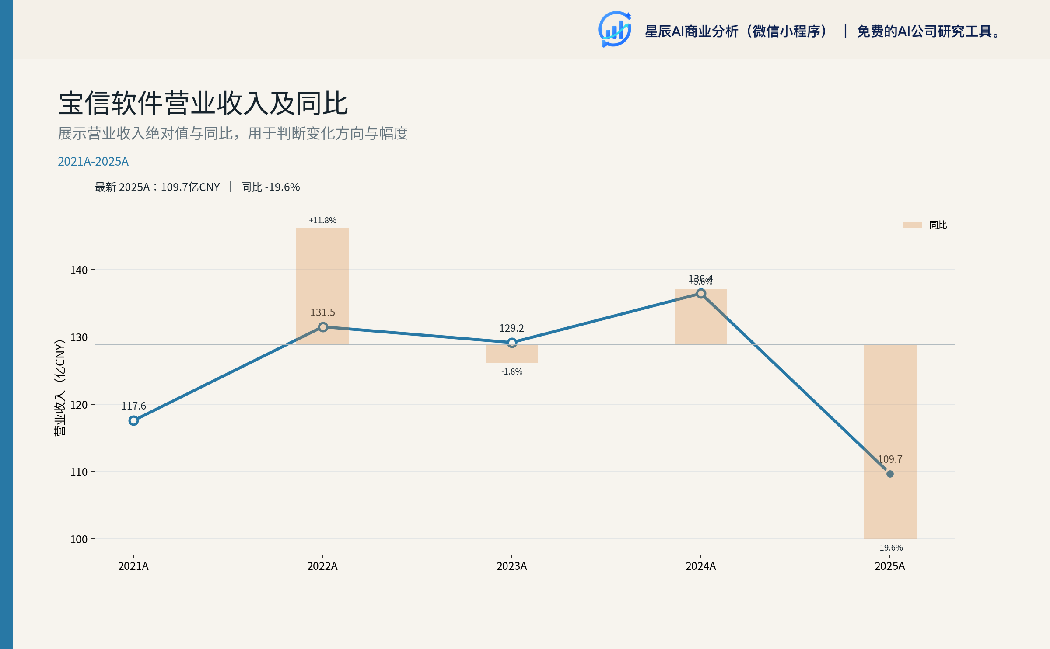Click the 2025A negative growth bar
Viewport: 1050px width, 649px height.
890,442
